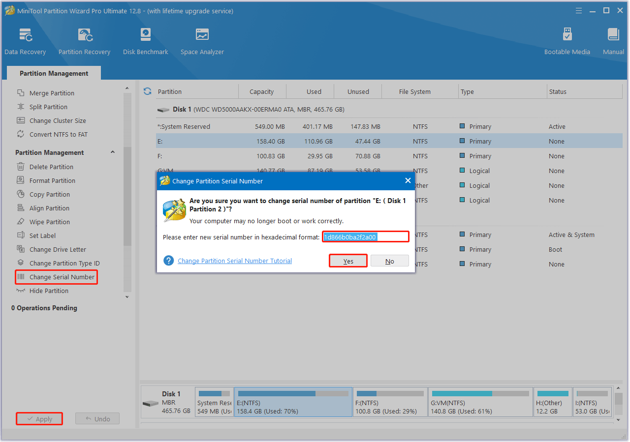Click the serial number hexadecimal input field
This screenshot has height=442, width=630.
(366, 237)
